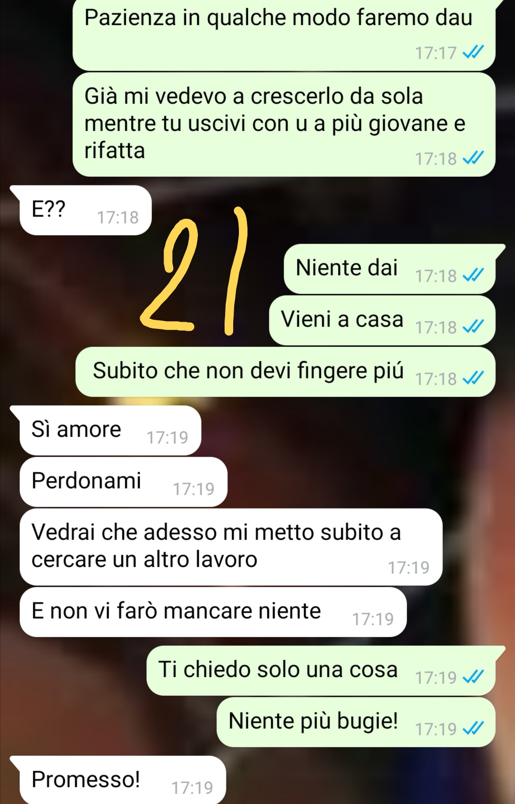Tap the yellow handwritten 21 annotation
The height and width of the screenshot is (804, 515).
195,271
